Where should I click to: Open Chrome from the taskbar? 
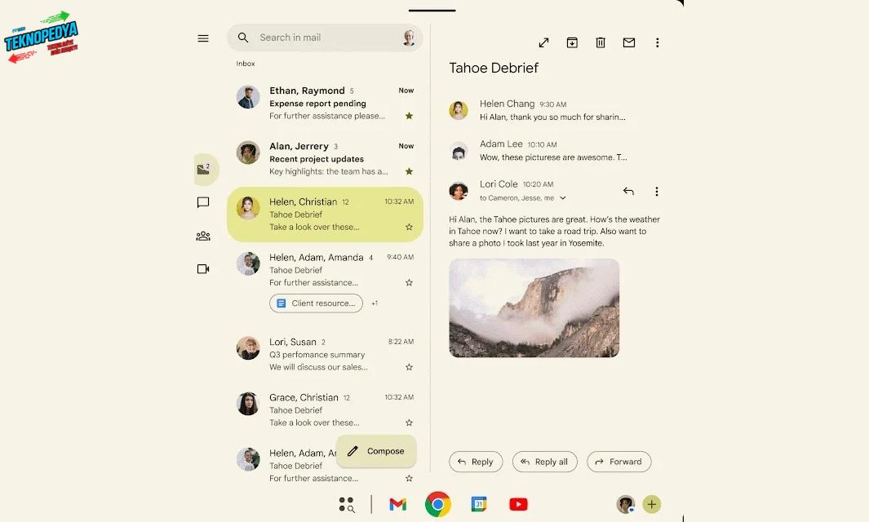[438, 504]
